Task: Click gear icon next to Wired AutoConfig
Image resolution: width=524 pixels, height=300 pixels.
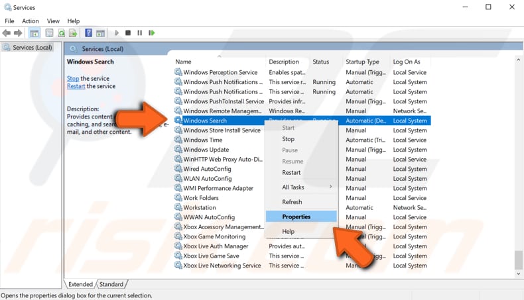Action: (x=178, y=169)
